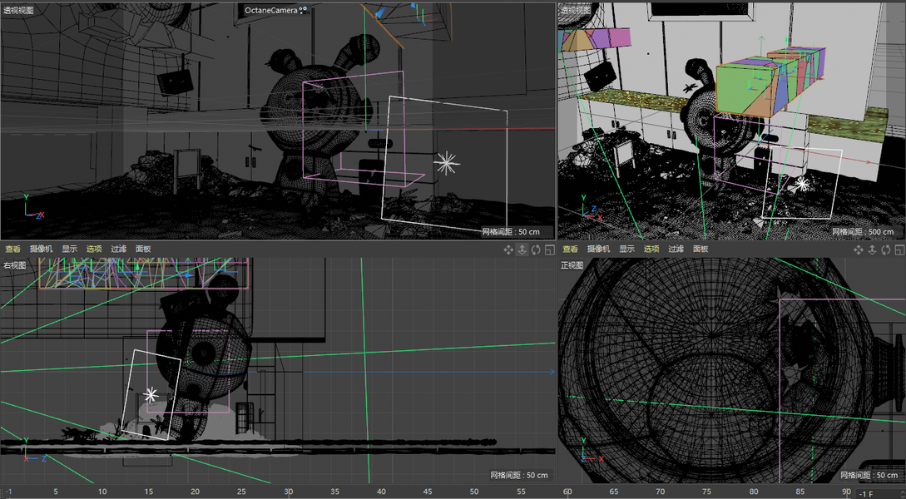Open the 面板 menu of the right view

[x=143, y=249]
